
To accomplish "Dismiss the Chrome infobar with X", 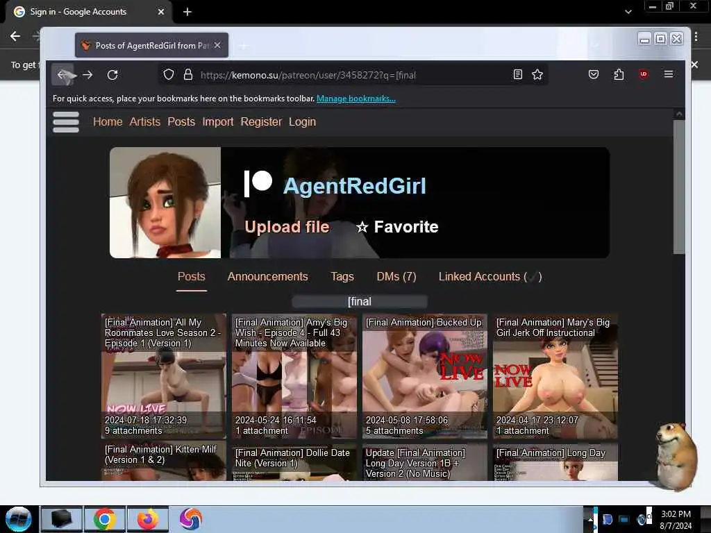I will (x=694, y=65).
